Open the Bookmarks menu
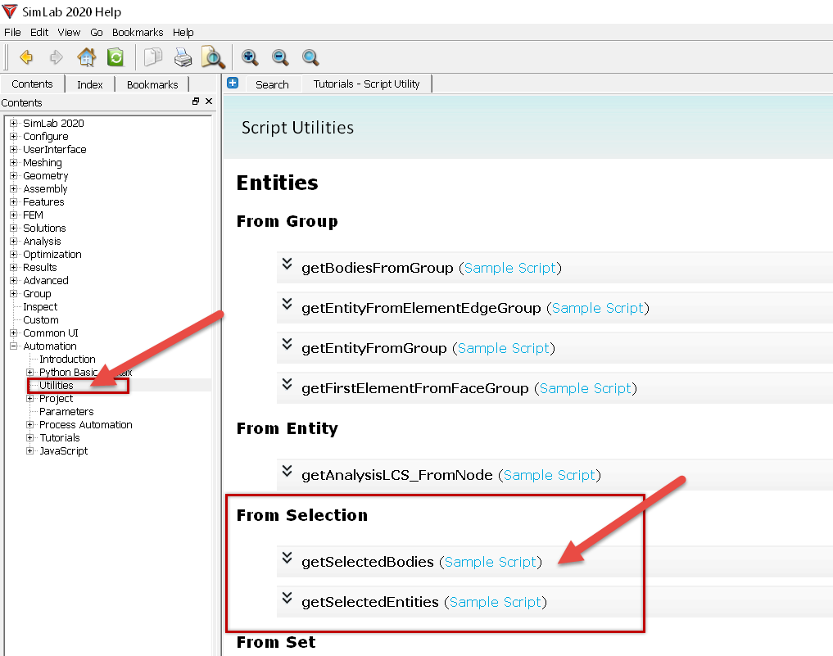Image resolution: width=833 pixels, height=656 pixels. click(x=137, y=32)
